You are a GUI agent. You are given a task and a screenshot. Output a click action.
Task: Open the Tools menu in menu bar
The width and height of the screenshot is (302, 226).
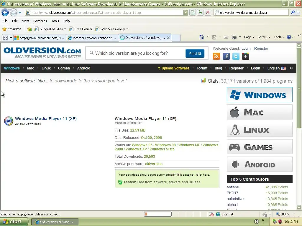point(55,21)
